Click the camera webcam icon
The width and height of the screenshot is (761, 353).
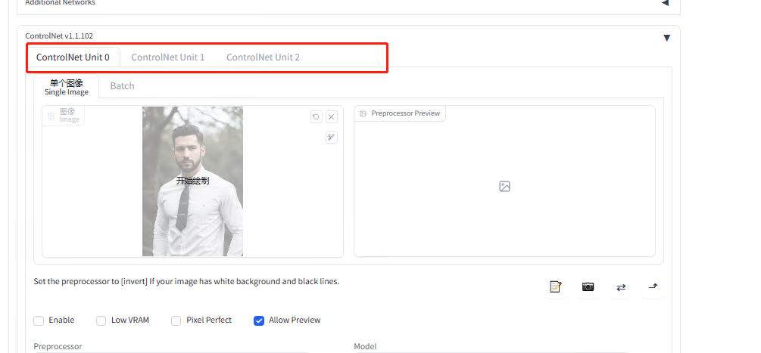[x=588, y=287]
